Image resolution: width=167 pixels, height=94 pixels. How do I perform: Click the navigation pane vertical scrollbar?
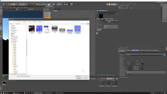click(x=27, y=48)
